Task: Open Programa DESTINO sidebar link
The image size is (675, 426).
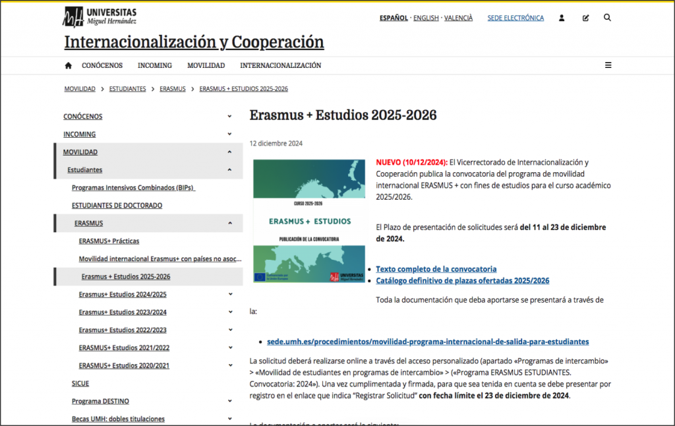Action: [x=100, y=401]
